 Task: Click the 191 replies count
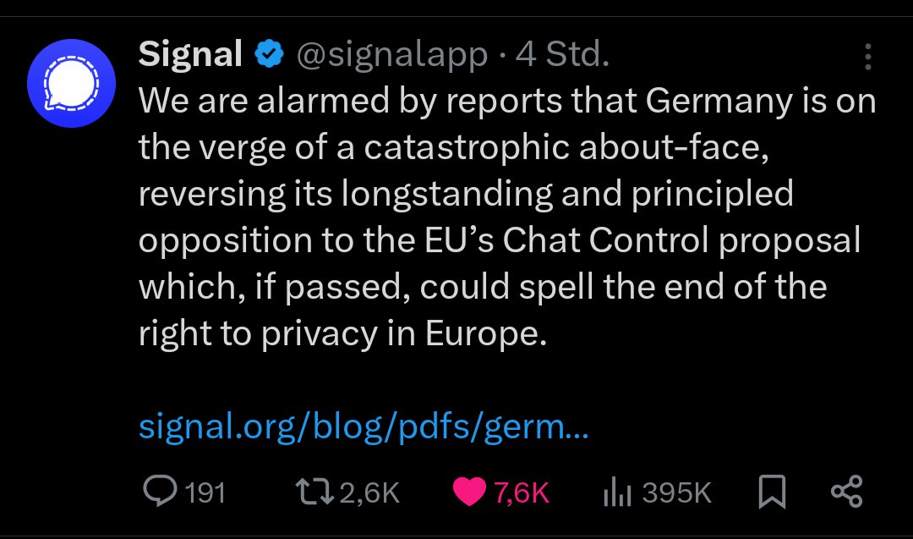point(205,492)
